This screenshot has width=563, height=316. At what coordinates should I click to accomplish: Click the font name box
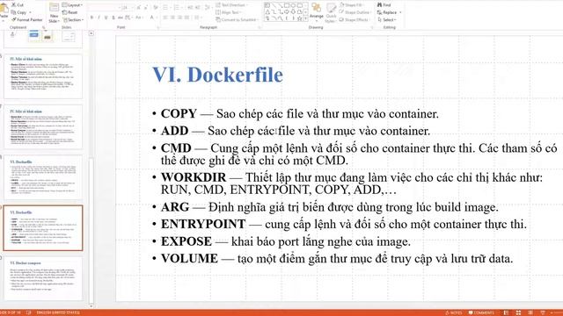click(x=104, y=8)
